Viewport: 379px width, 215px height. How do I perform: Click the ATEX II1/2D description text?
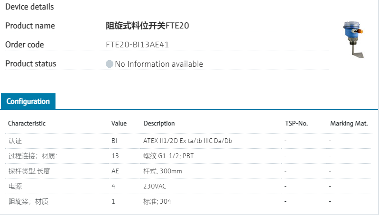point(188,141)
